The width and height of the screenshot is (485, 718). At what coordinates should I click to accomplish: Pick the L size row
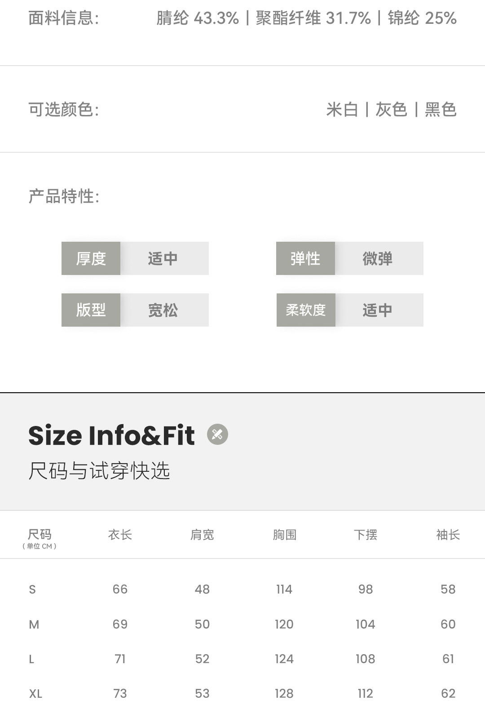click(31, 659)
